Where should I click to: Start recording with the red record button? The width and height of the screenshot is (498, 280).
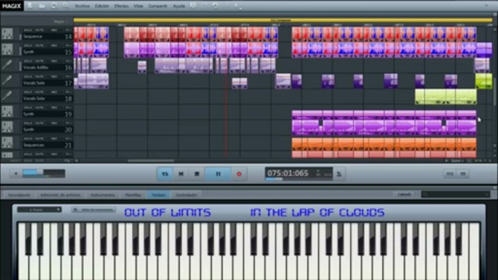(239, 174)
